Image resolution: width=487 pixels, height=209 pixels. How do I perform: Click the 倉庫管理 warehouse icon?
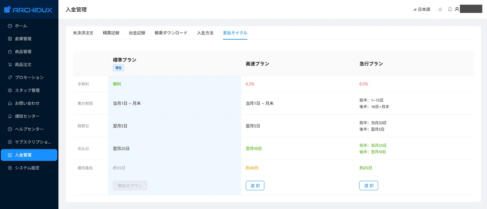coord(10,39)
